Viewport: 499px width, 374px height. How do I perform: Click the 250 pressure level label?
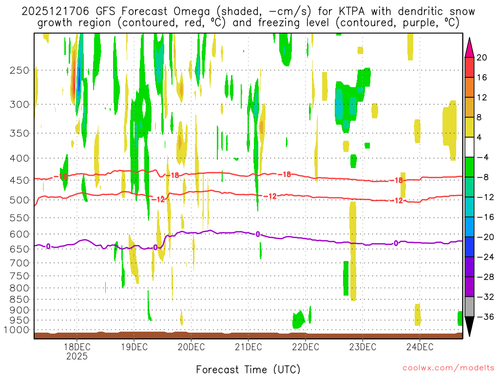point(19,70)
